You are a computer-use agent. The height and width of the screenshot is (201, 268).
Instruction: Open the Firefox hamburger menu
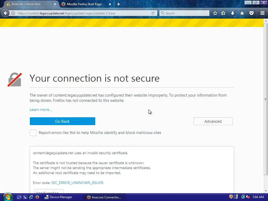pos(263,13)
